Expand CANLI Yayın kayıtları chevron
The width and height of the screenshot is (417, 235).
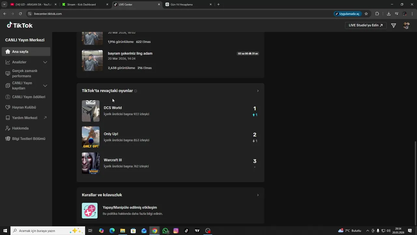45,86
